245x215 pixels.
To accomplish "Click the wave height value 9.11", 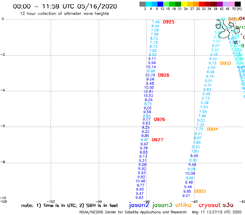I will [152, 59].
